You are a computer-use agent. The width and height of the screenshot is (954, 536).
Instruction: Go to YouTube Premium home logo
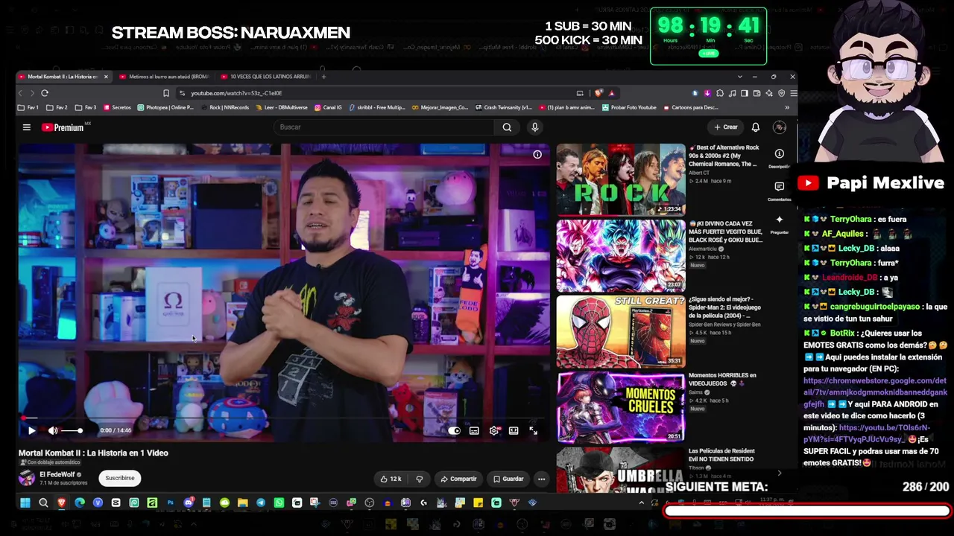click(x=63, y=127)
